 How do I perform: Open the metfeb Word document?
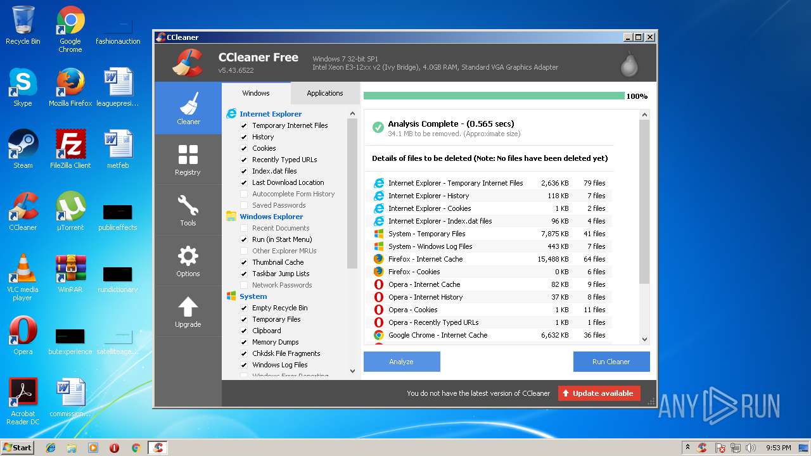pos(118,149)
